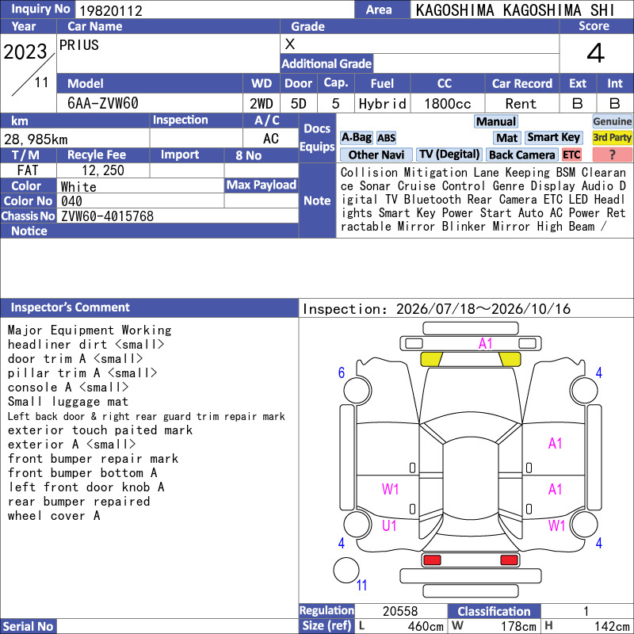Click 'left front door knob A' comment
Image resolution: width=634 pixels, height=634 pixels.
tap(86, 487)
